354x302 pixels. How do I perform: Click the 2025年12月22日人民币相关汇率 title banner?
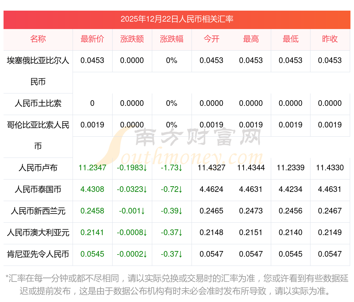click(x=177, y=19)
